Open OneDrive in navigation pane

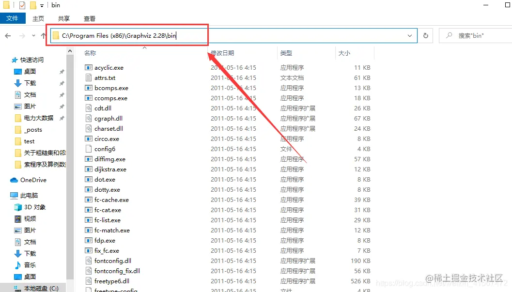tap(33, 180)
